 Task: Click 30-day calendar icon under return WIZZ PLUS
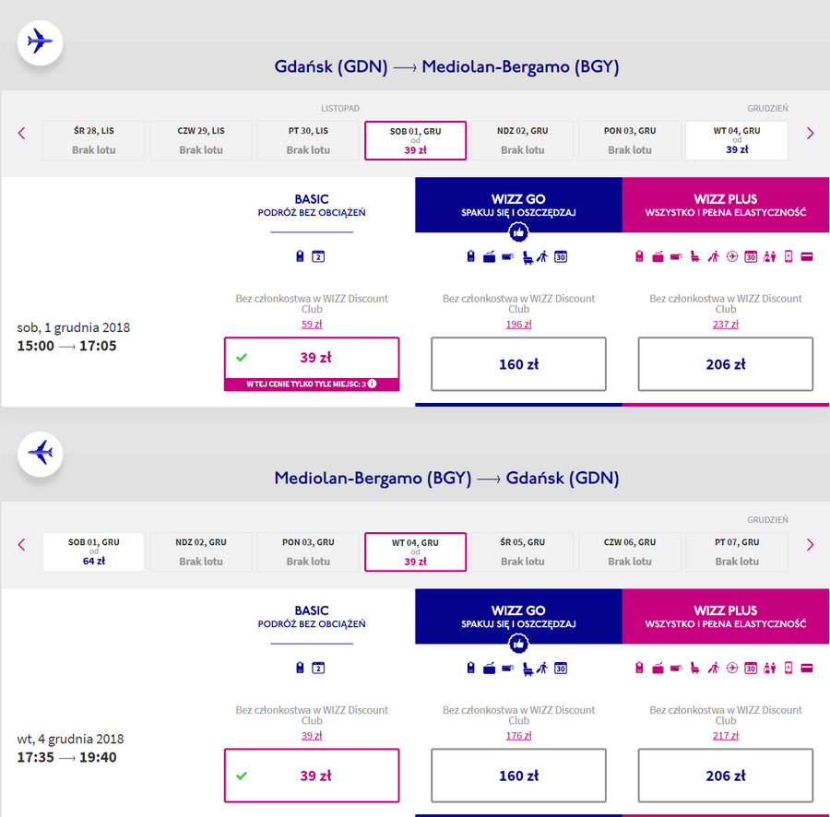click(x=751, y=669)
